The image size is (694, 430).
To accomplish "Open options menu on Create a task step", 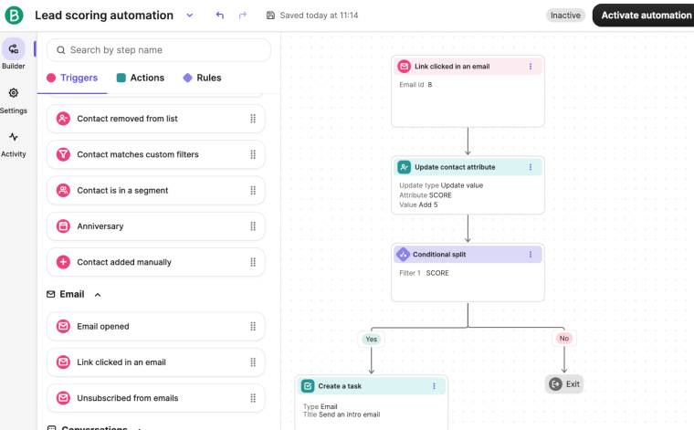I will (x=434, y=386).
